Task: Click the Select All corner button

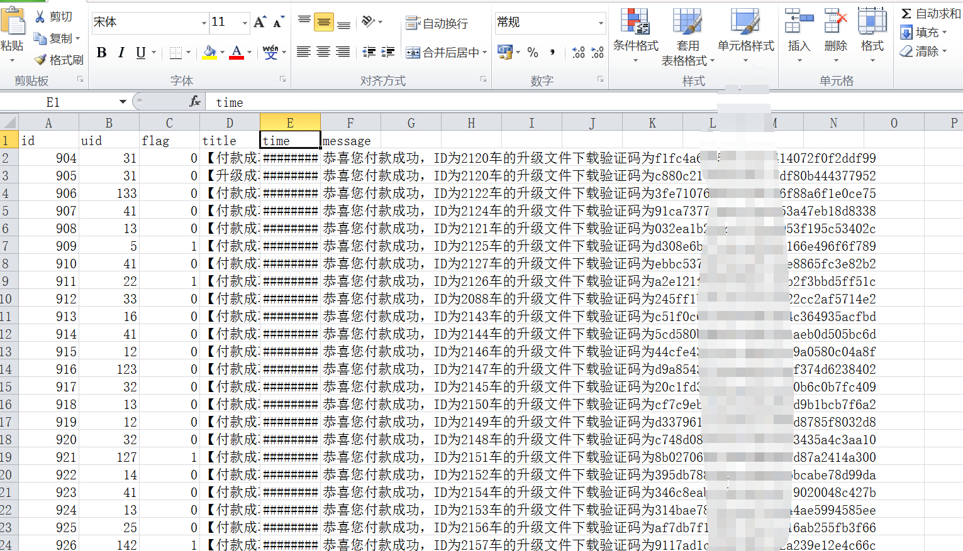Action: [x=9, y=123]
